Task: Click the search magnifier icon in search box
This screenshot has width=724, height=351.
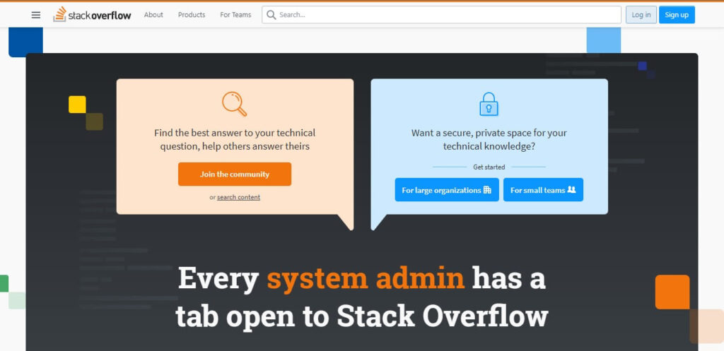Action: 271,15
